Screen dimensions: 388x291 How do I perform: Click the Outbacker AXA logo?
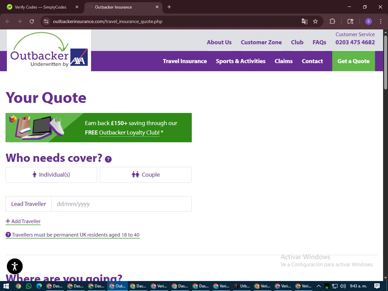pos(49,50)
